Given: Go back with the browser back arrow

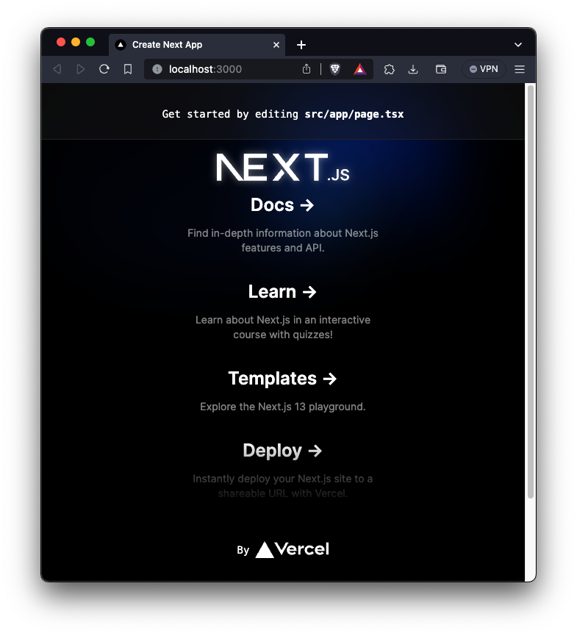Looking at the screenshot, I should (x=57, y=69).
